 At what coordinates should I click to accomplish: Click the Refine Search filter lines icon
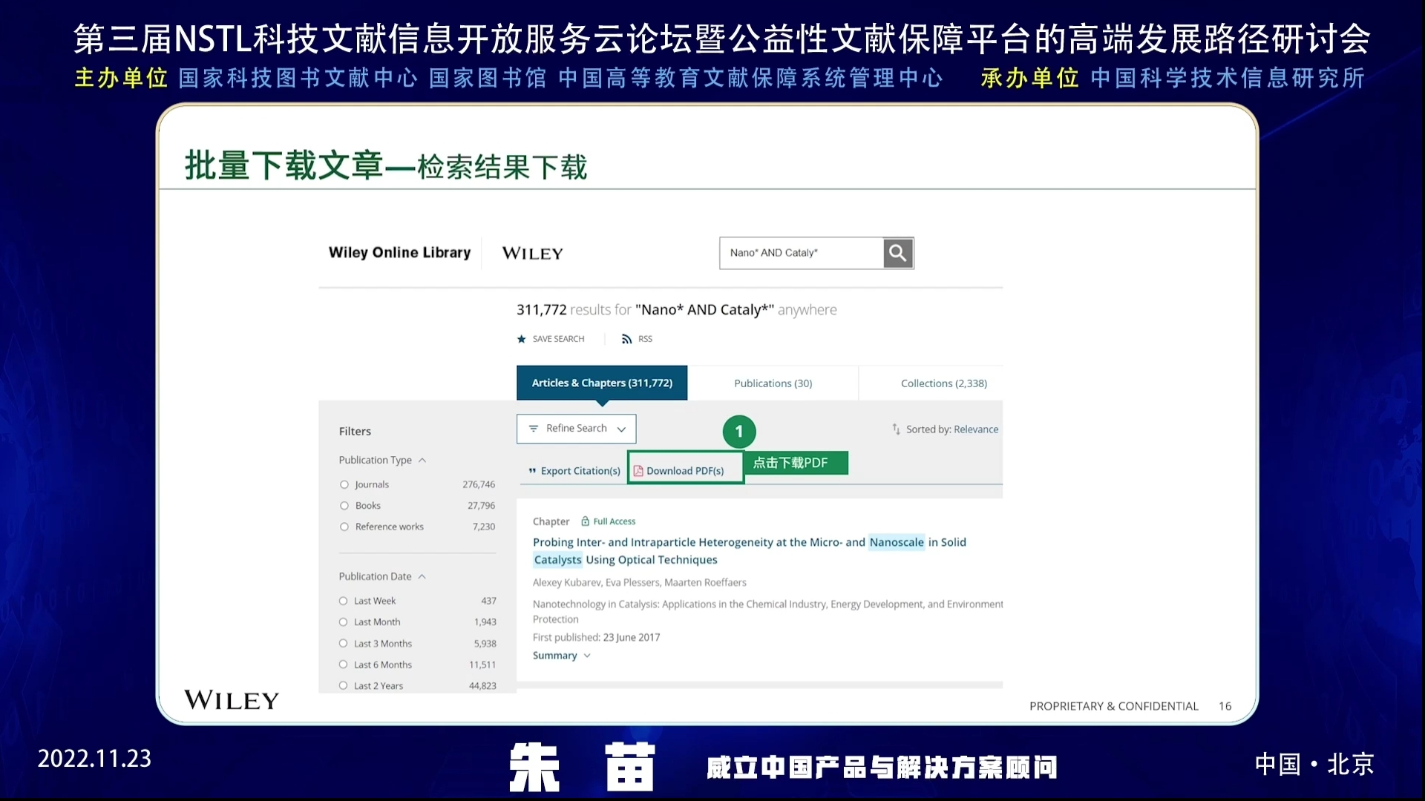click(x=533, y=429)
